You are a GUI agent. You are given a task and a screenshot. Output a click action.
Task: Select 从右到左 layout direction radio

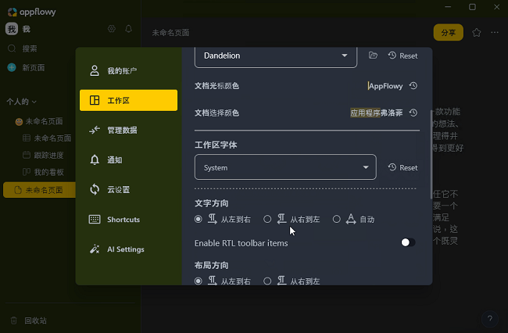click(267, 281)
